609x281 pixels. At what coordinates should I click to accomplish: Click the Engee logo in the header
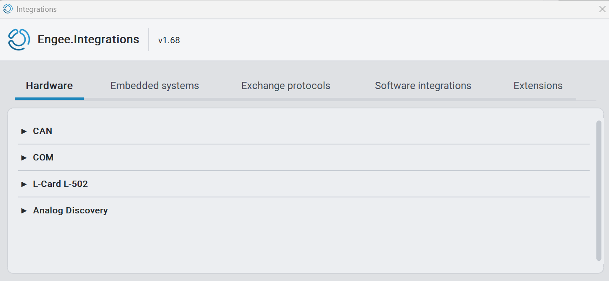[19, 39]
